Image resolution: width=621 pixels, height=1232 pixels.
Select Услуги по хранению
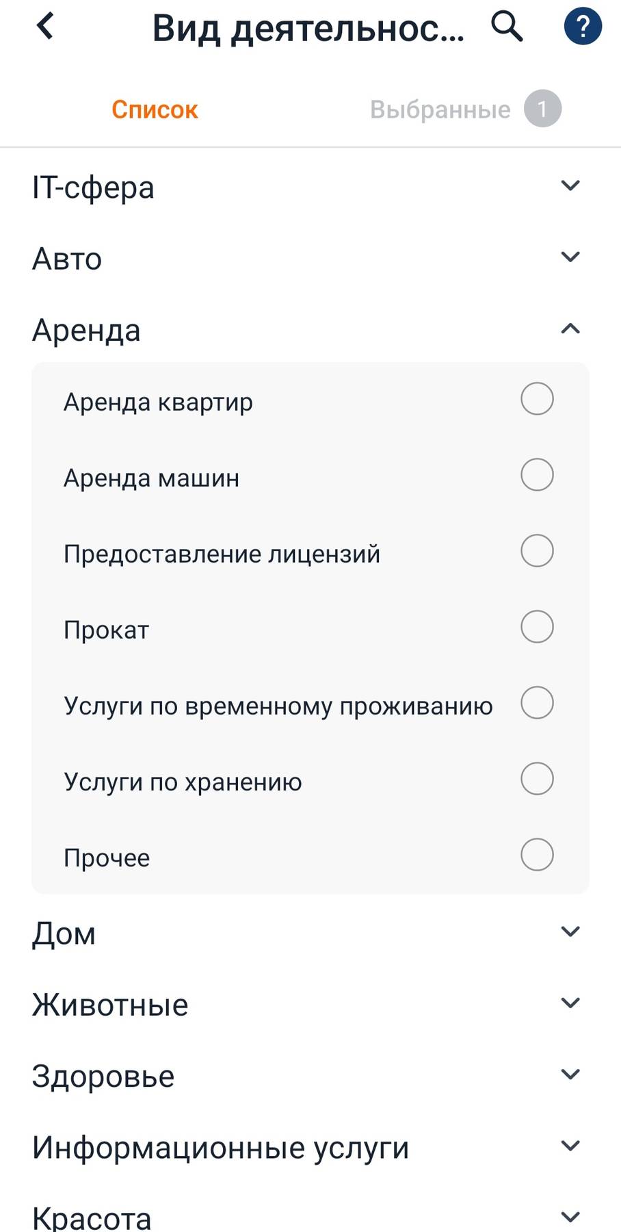[x=536, y=778]
